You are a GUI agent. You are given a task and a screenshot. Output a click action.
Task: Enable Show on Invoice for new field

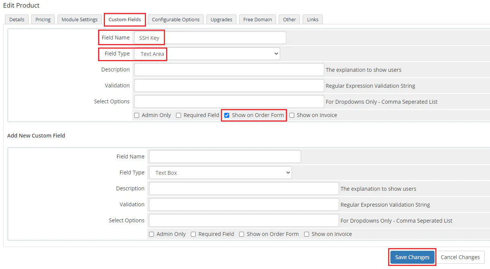pyautogui.click(x=306, y=234)
